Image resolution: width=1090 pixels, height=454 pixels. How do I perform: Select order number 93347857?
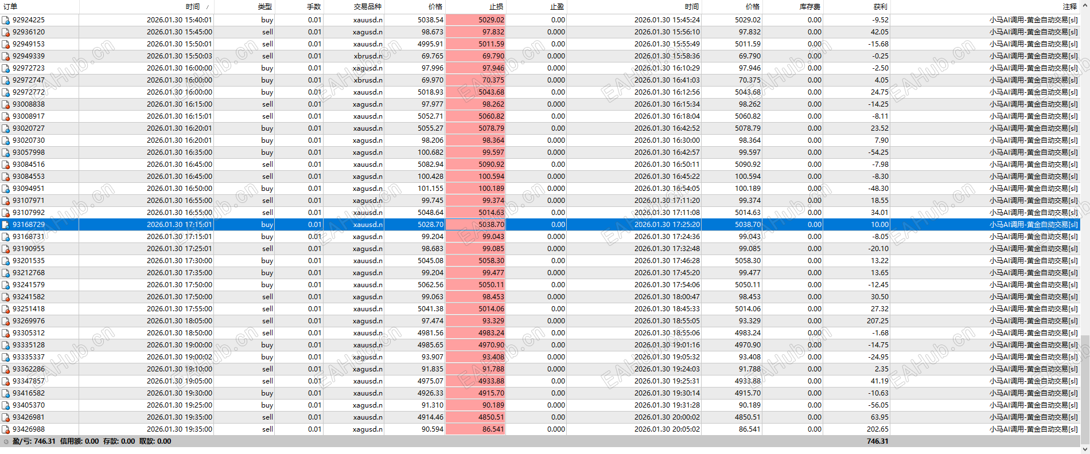(29, 381)
